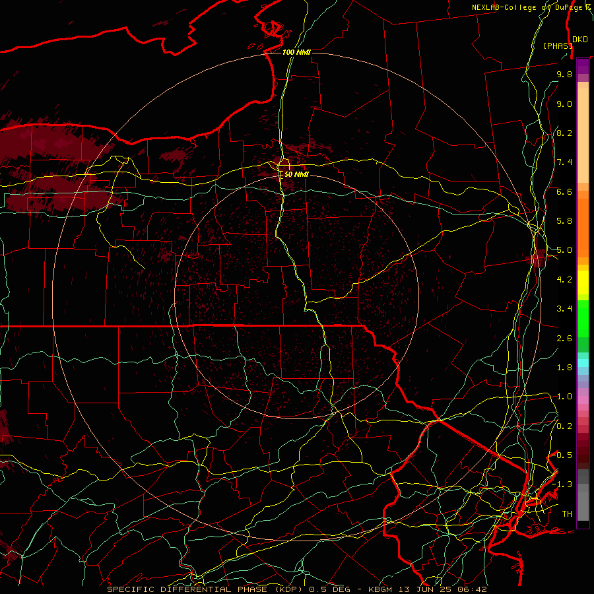Screen dimensions: 594x594
Task: Click the 8.2 value on the scale
Action: [564, 133]
